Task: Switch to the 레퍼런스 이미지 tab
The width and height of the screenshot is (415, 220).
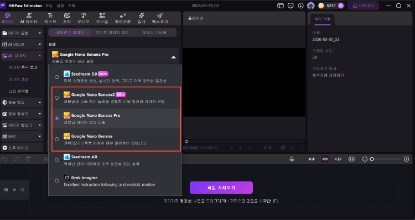Action: pyautogui.click(x=70, y=33)
